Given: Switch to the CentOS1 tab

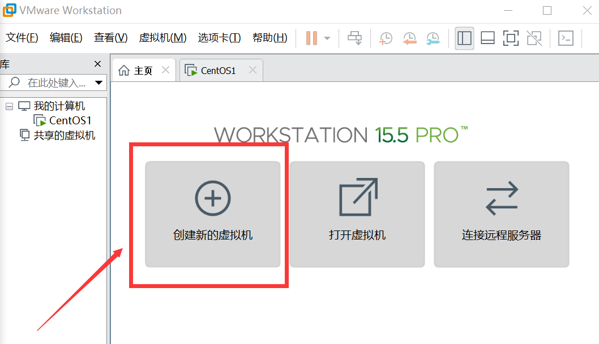Looking at the screenshot, I should click(218, 71).
